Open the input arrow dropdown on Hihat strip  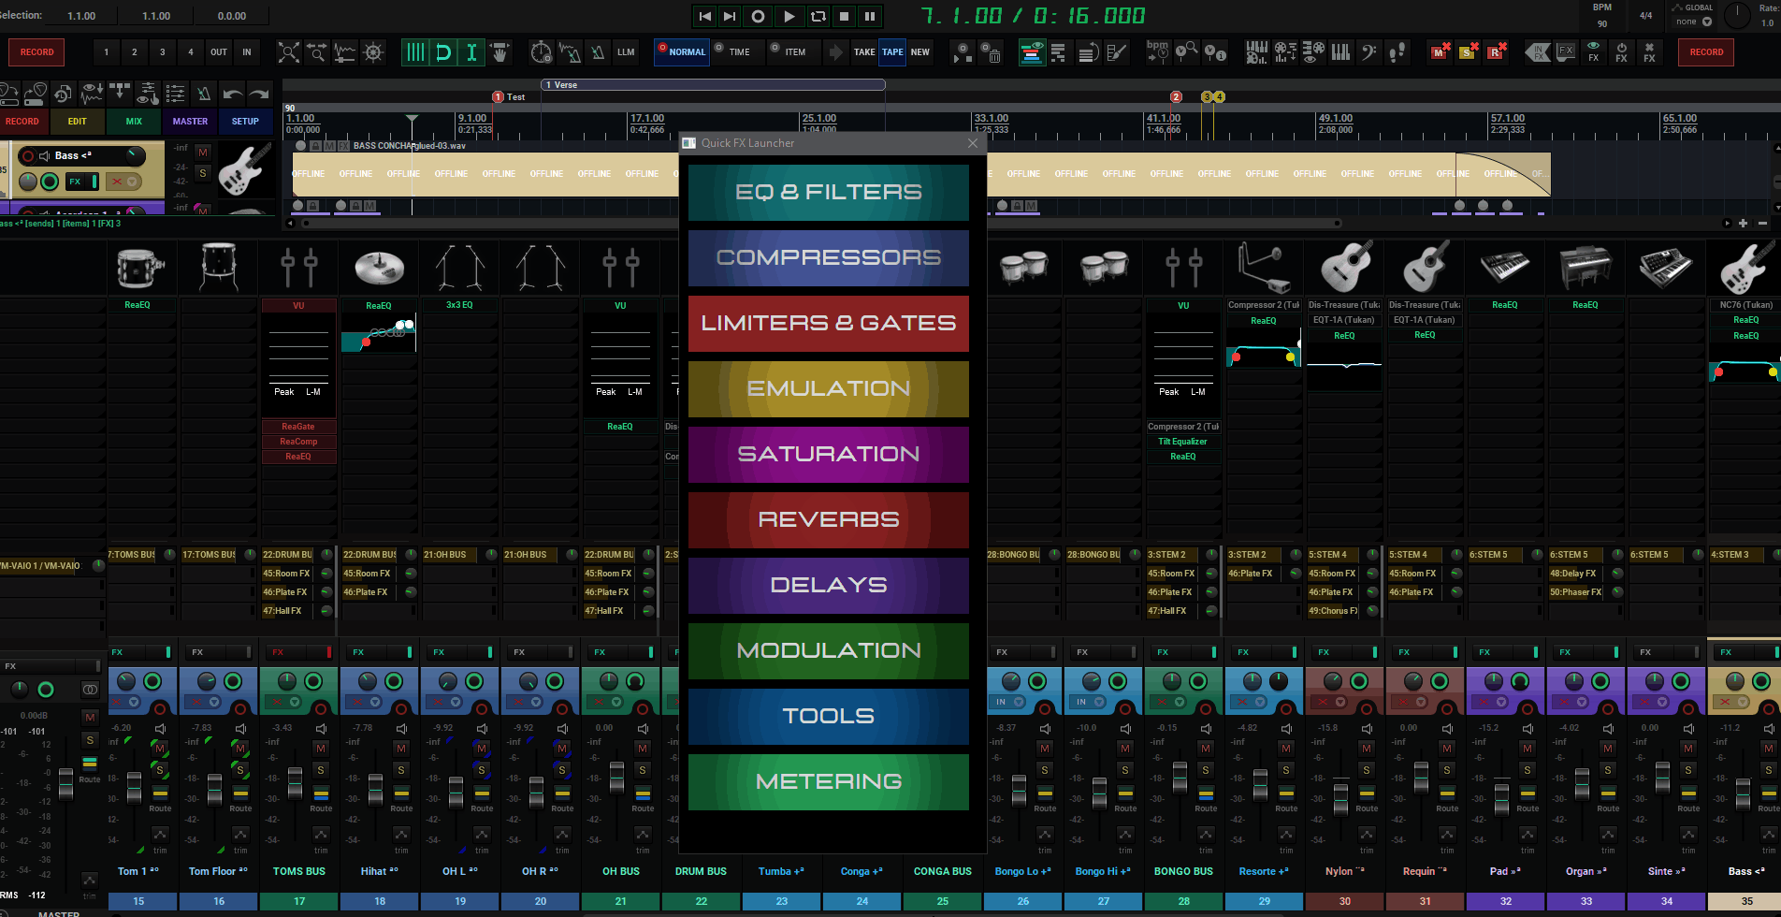coord(375,702)
